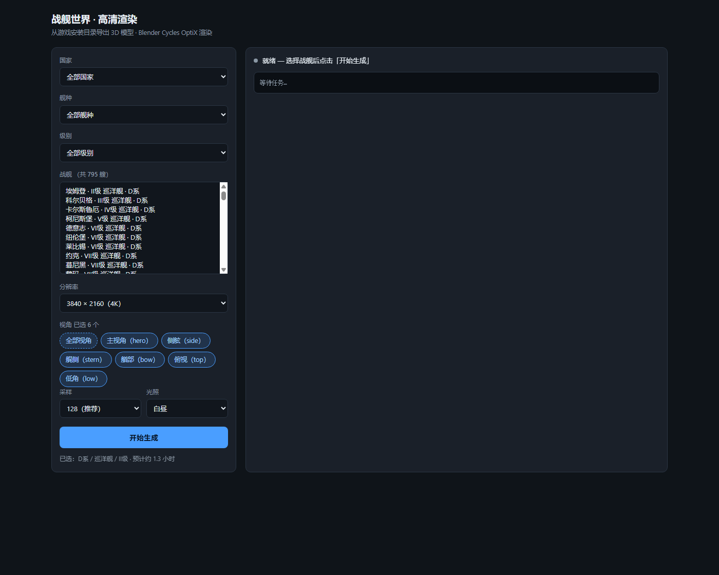This screenshot has width=719, height=575.
Task: Click the 战舰世界 · 高清渲染 page title
Action: [x=94, y=20]
